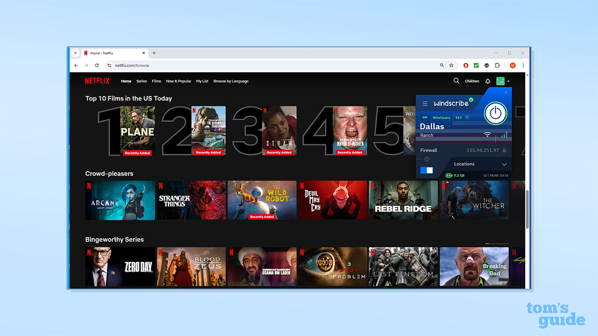This screenshot has width=598, height=336.
Task: Open the Films menu item
Action: [157, 81]
